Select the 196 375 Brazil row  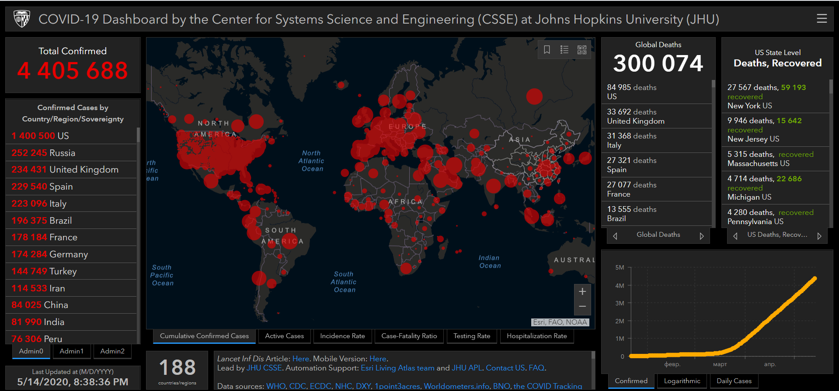(71, 221)
